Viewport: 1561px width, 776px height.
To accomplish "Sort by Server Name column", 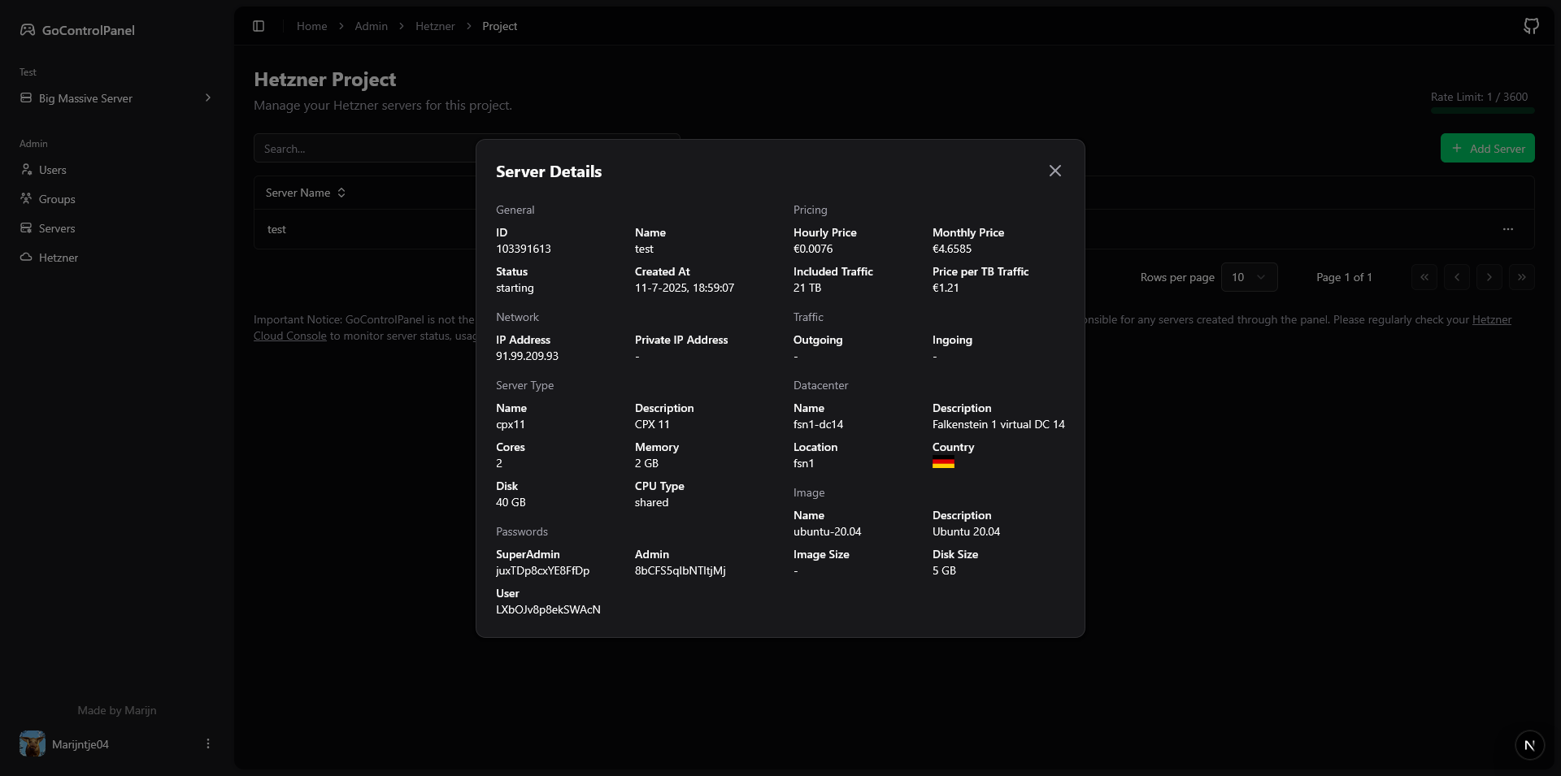I will (x=306, y=193).
